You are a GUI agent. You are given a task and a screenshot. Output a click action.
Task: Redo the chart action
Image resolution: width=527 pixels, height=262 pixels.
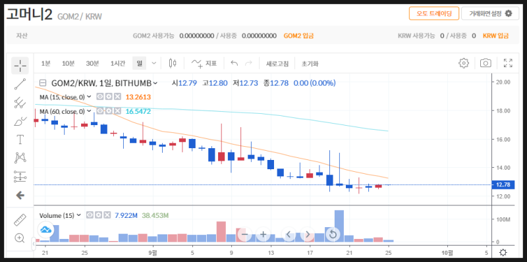[248, 63]
